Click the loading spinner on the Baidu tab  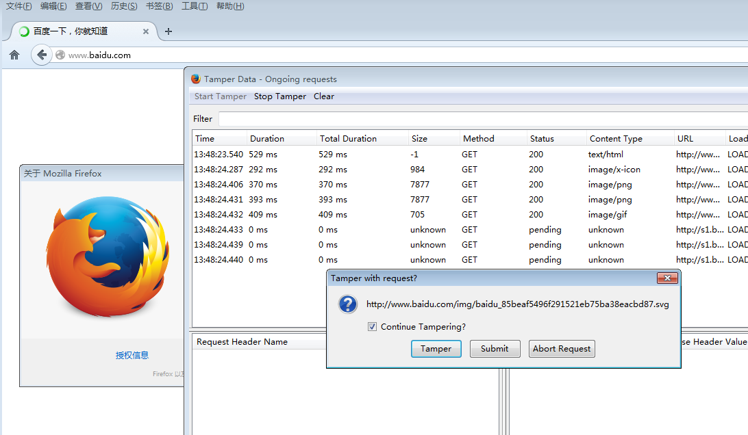tap(21, 31)
